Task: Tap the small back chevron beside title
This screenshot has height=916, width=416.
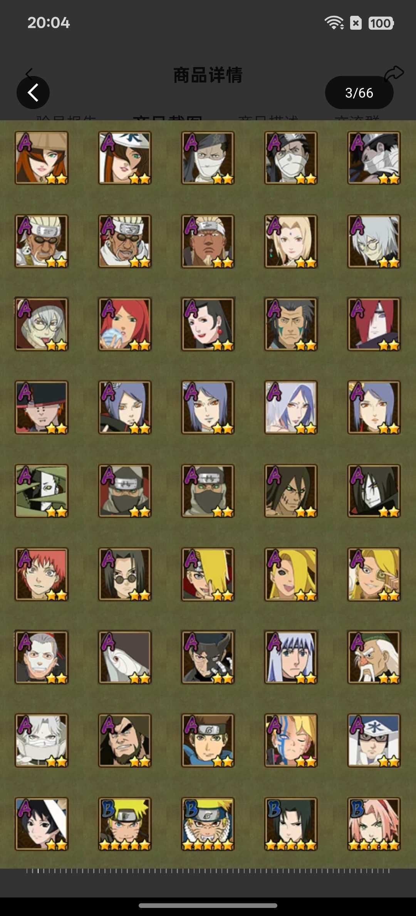Action: click(x=29, y=72)
